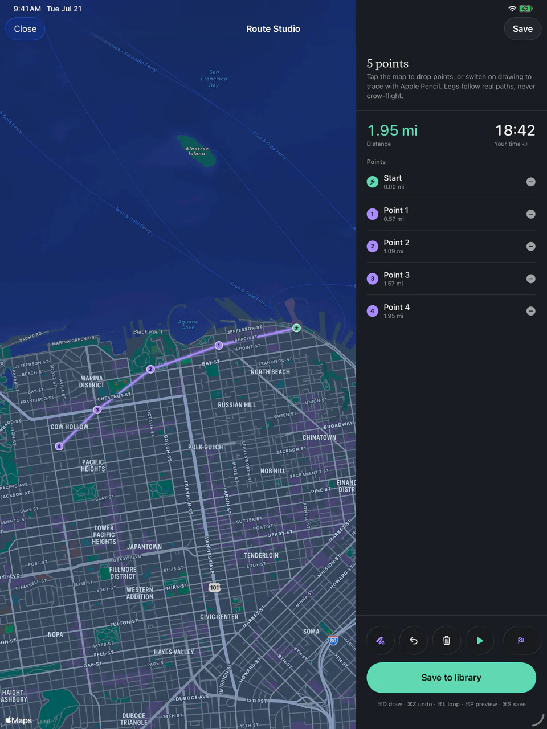The height and width of the screenshot is (729, 547).
Task: Tap the Russian Hill label on map
Action: click(237, 405)
